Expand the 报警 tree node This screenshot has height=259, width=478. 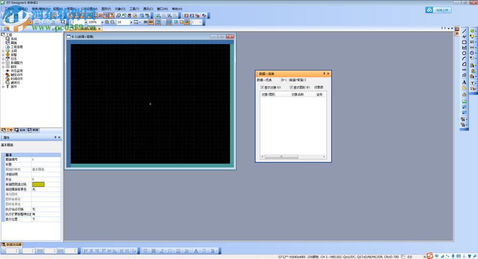coord(3,55)
